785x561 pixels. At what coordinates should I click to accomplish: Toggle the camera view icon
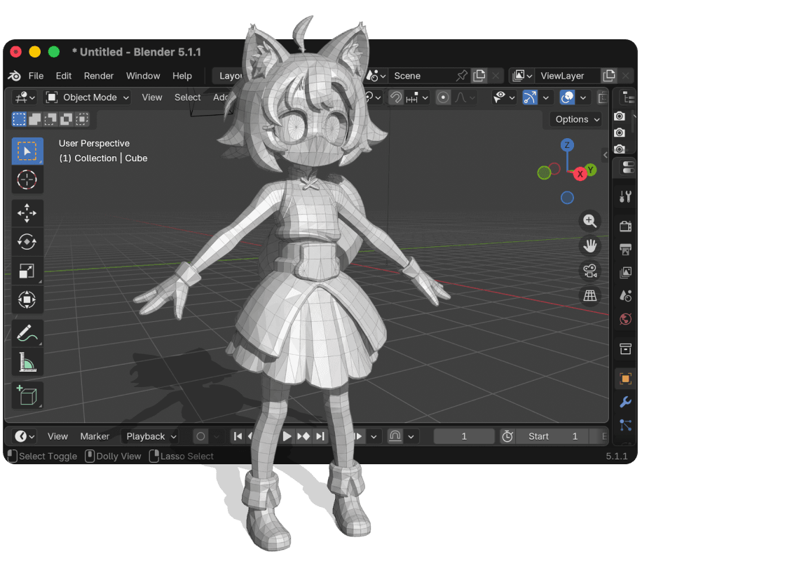(x=589, y=271)
